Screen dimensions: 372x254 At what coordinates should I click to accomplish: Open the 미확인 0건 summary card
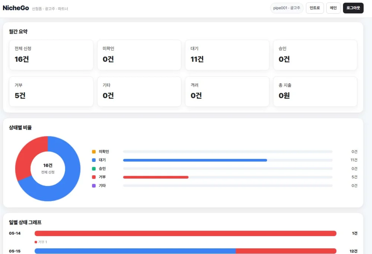(x=139, y=55)
